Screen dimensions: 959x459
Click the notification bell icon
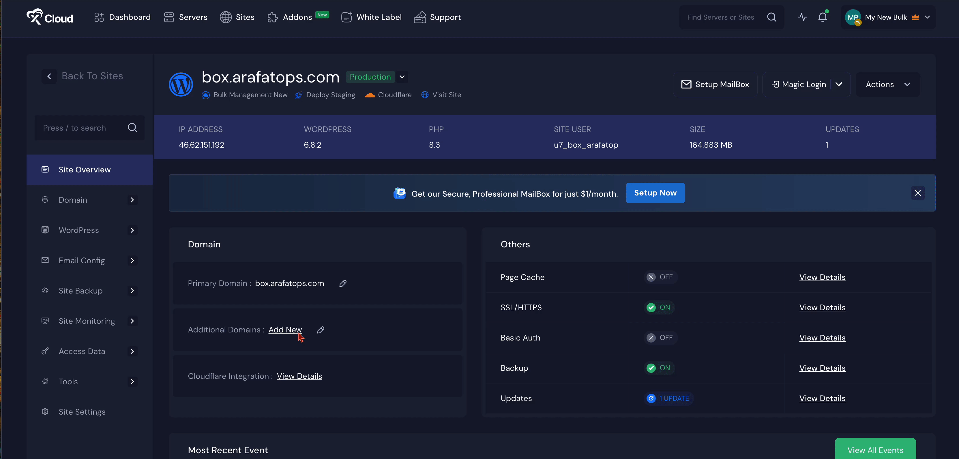point(822,17)
